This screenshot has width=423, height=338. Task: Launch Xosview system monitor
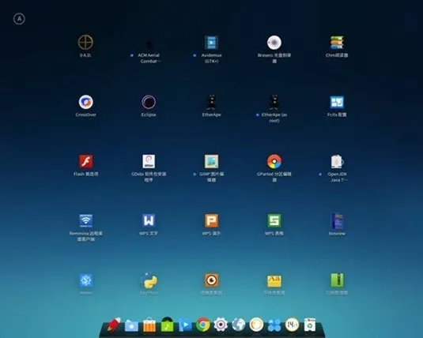(x=337, y=221)
